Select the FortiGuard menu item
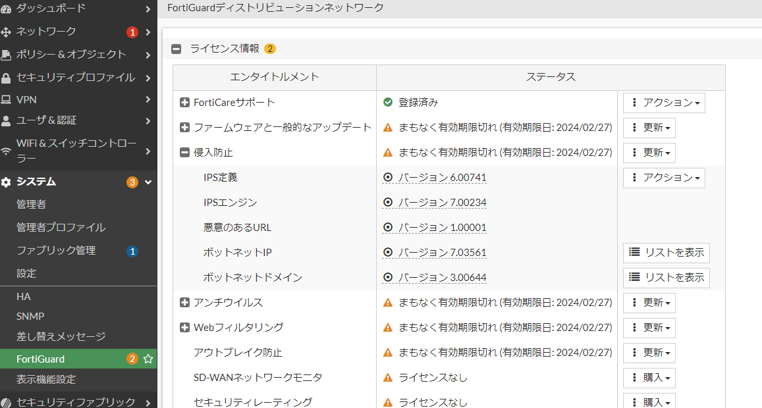 tap(78, 359)
